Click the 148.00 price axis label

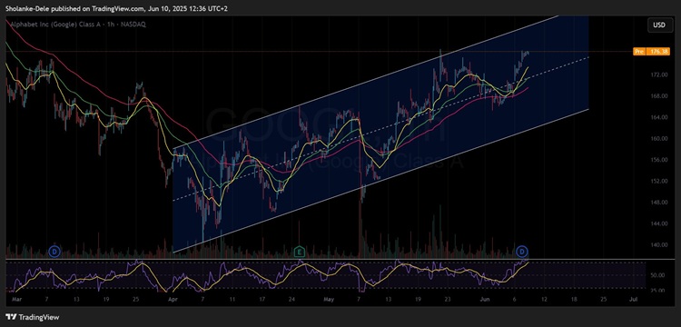click(660, 203)
